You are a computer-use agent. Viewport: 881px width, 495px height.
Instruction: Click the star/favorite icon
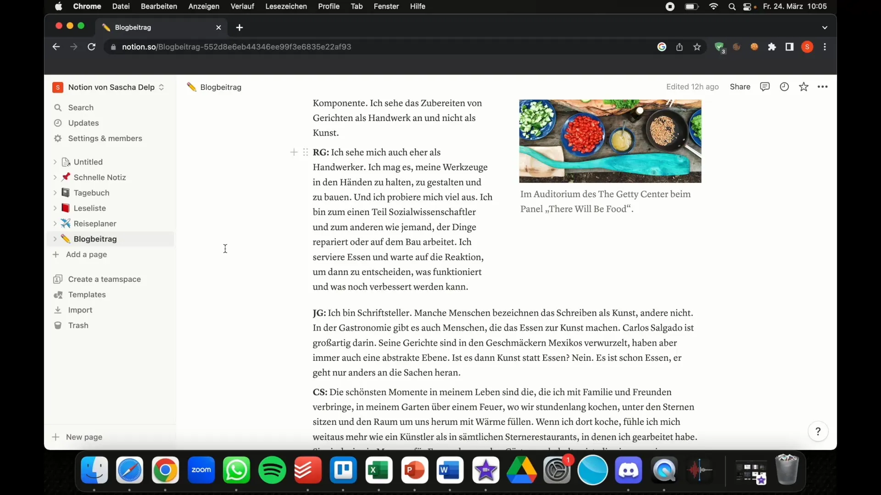803,87
